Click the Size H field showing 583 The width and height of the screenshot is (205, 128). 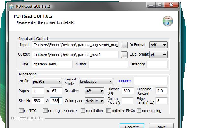coord(38,101)
